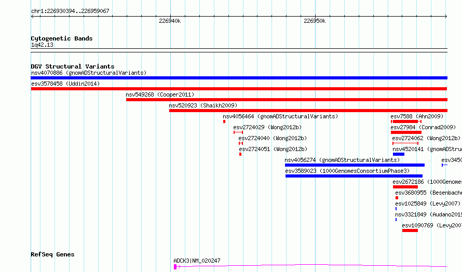Viewport: 462px width, 272px height.
Task: Click the left arrow end of the ruler
Action: pos(32,17)
